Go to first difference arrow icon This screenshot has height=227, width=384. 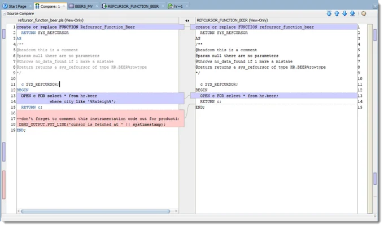pyautogui.click(x=329, y=14)
